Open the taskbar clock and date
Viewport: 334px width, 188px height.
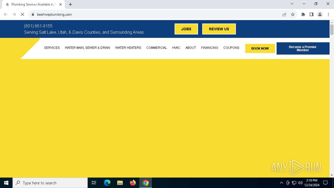pos(312,183)
